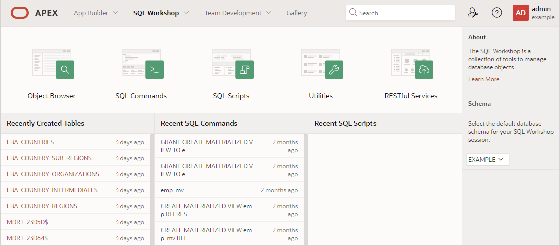This screenshot has width=560, height=246.
Task: Open the MDRT_23D5D$ table
Action: (27, 222)
